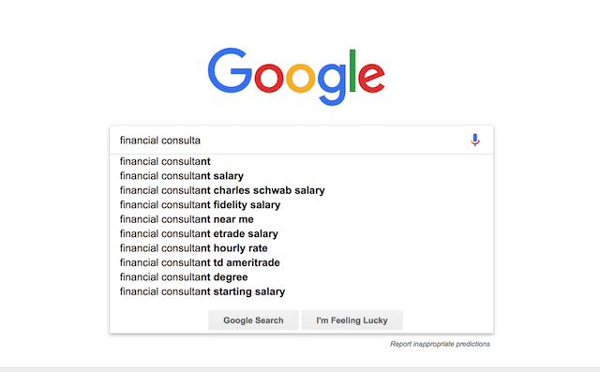
Task: Choose the 'financial consultant near me' suggestion
Action: pos(302,219)
